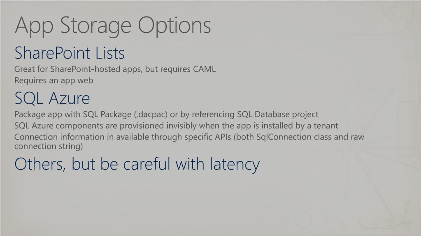This screenshot has height=236, width=421.
Task: Click the word CAML
Action: pos(204,69)
